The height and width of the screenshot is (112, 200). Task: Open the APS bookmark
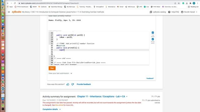coord(139,7)
